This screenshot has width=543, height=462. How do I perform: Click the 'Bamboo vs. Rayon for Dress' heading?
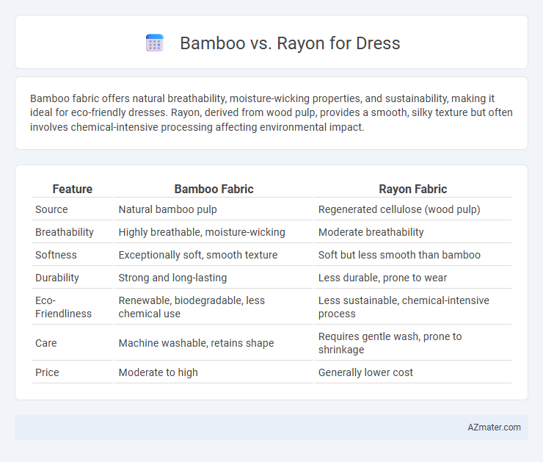click(x=290, y=43)
